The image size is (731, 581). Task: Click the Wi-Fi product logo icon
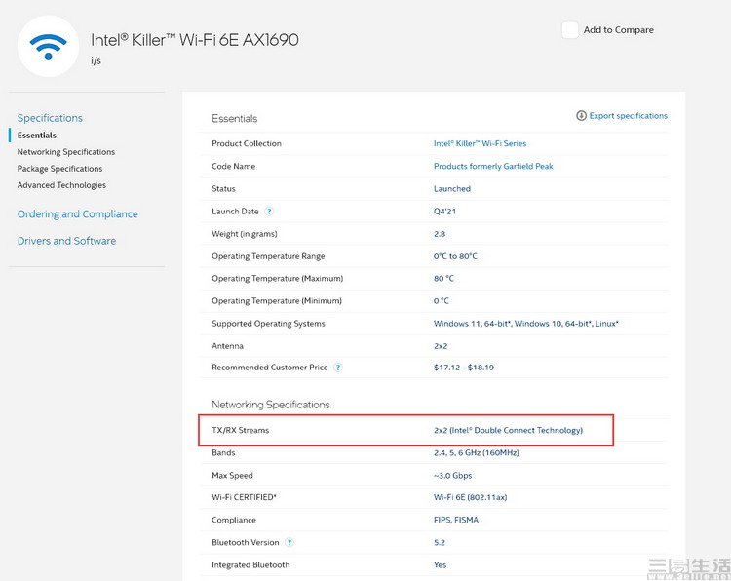click(48, 46)
